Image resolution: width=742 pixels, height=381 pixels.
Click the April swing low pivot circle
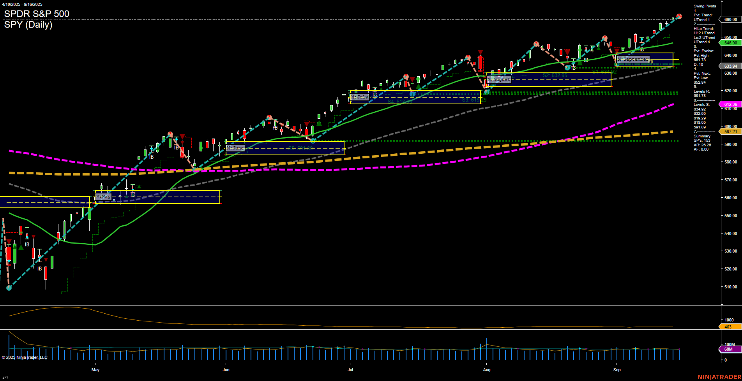[9, 288]
